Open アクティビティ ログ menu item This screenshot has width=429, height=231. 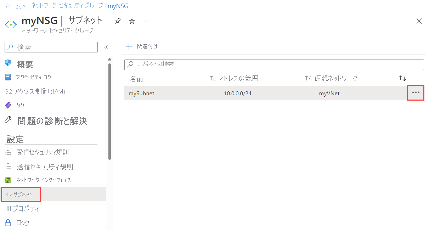pyautogui.click(x=34, y=77)
